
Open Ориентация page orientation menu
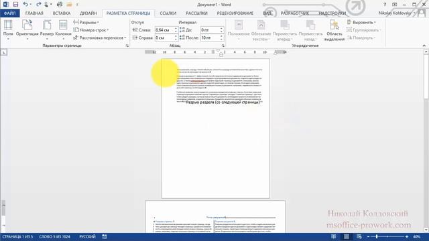[x=27, y=30]
